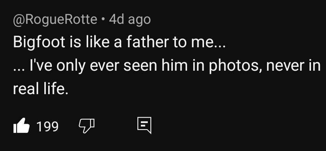This screenshot has height=151, width=326.
Task: Reply to RogueRotte's comment
Action: tap(144, 125)
